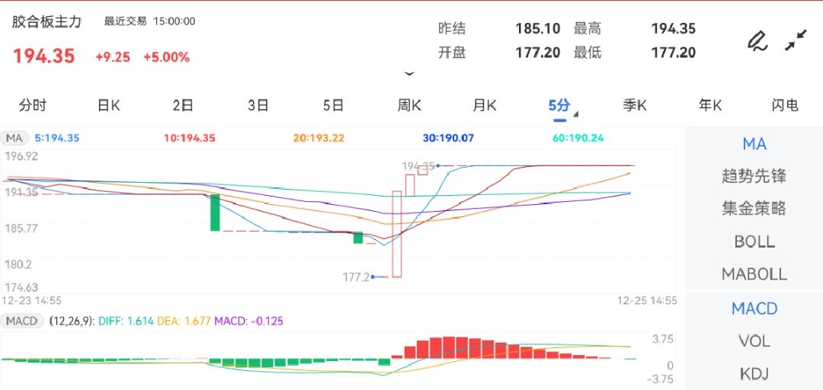The height and width of the screenshot is (390, 823).
Task: Click the MA indicator label badge
Action: click(14, 139)
